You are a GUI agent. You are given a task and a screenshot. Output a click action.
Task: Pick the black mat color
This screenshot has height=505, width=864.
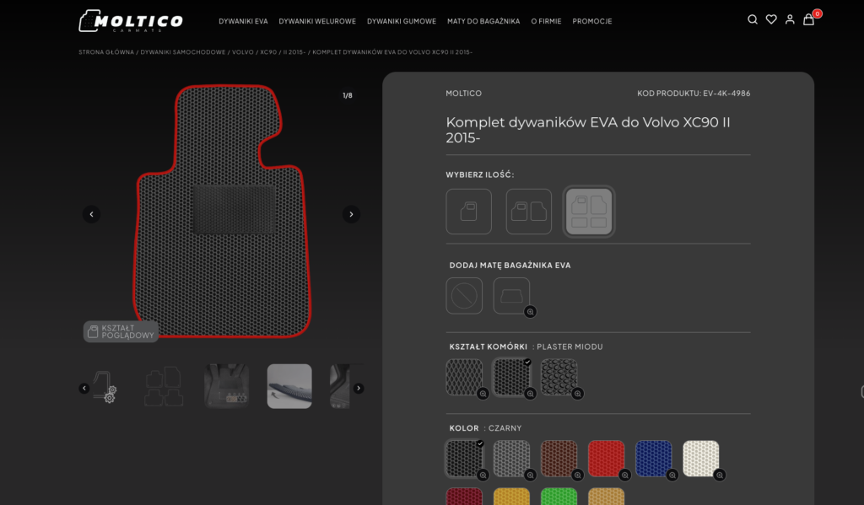click(x=464, y=458)
